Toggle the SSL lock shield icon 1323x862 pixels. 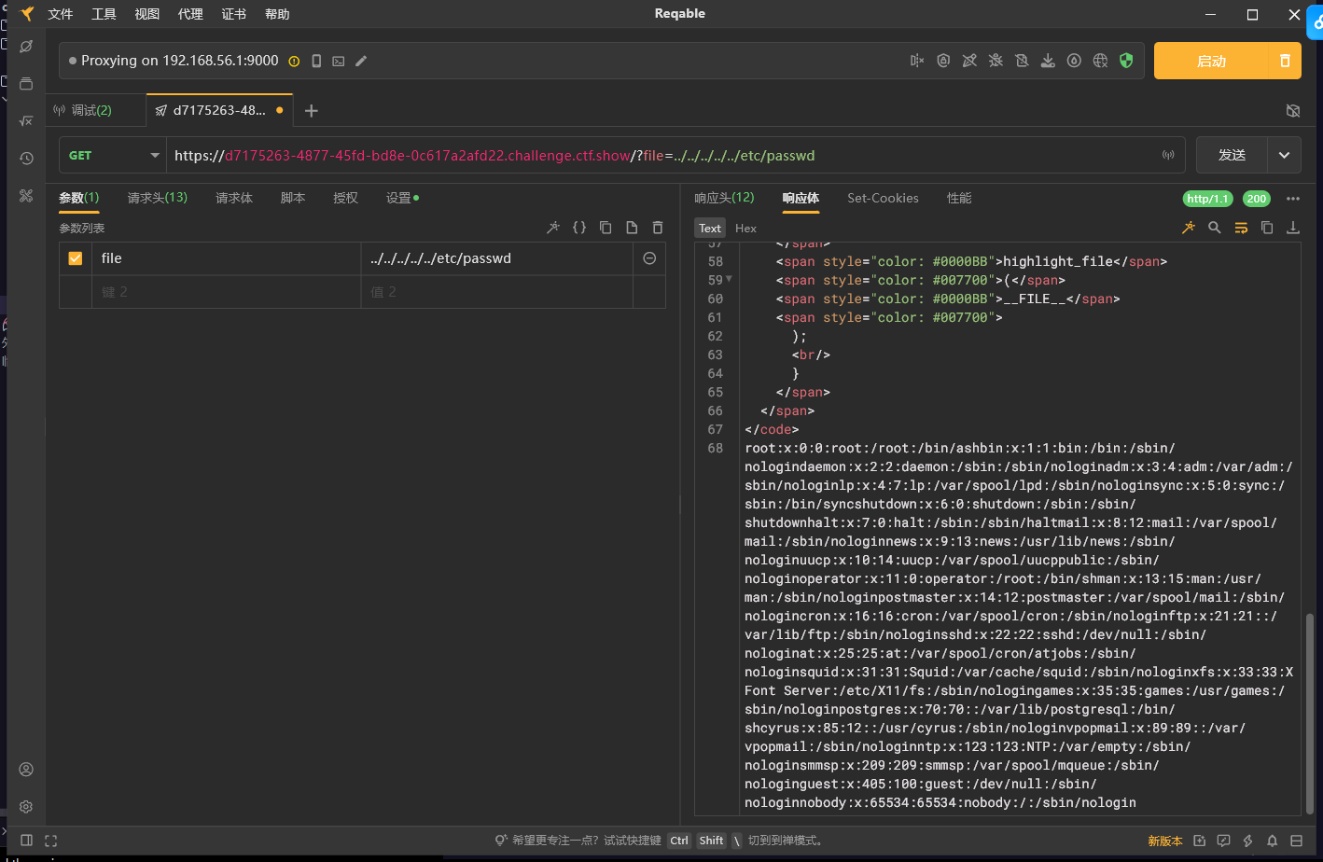[x=943, y=61]
